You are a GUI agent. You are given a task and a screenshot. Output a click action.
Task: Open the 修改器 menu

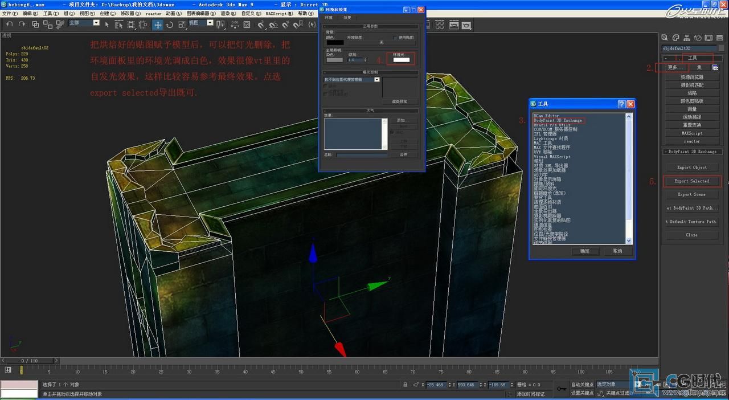click(x=130, y=13)
